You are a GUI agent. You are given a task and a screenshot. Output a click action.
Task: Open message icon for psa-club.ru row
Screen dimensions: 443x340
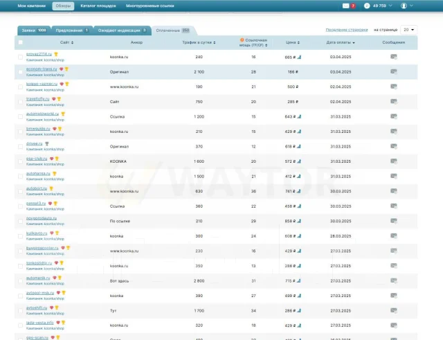[x=394, y=161]
